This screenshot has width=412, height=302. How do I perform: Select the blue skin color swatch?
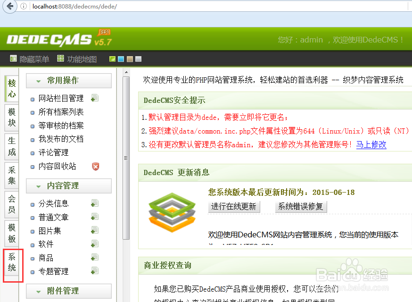121,59
